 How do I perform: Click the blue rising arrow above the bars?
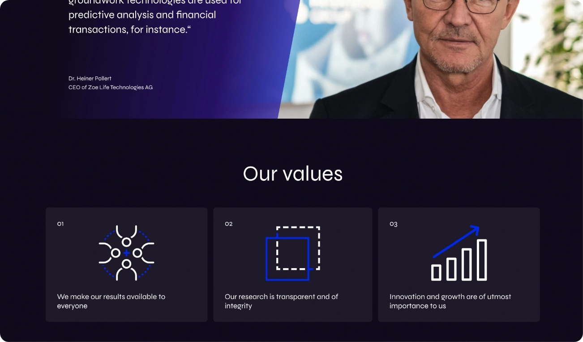tap(456, 242)
